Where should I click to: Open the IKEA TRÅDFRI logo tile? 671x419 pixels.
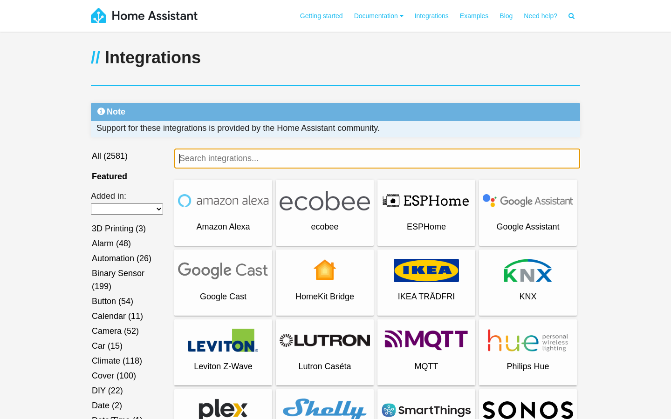(x=426, y=270)
